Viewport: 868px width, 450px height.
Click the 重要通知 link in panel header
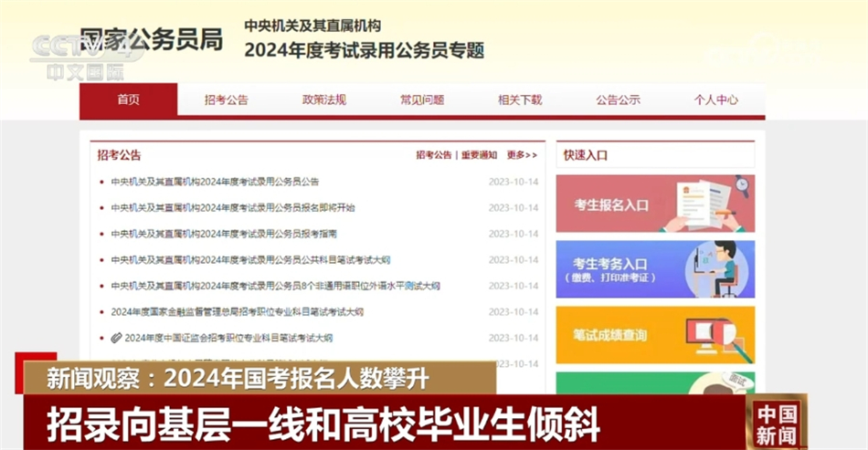480,155
